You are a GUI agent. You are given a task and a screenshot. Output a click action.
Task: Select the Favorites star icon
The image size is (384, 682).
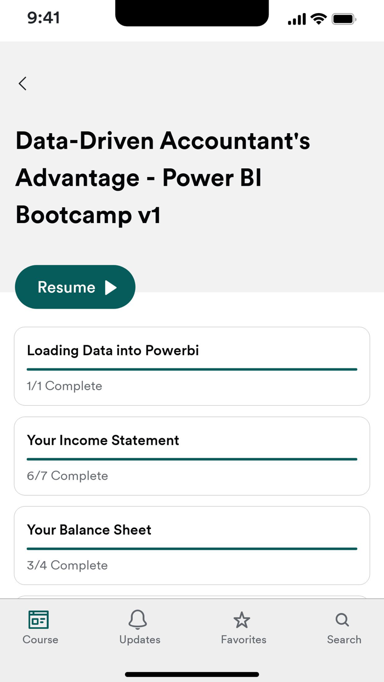[x=242, y=620]
